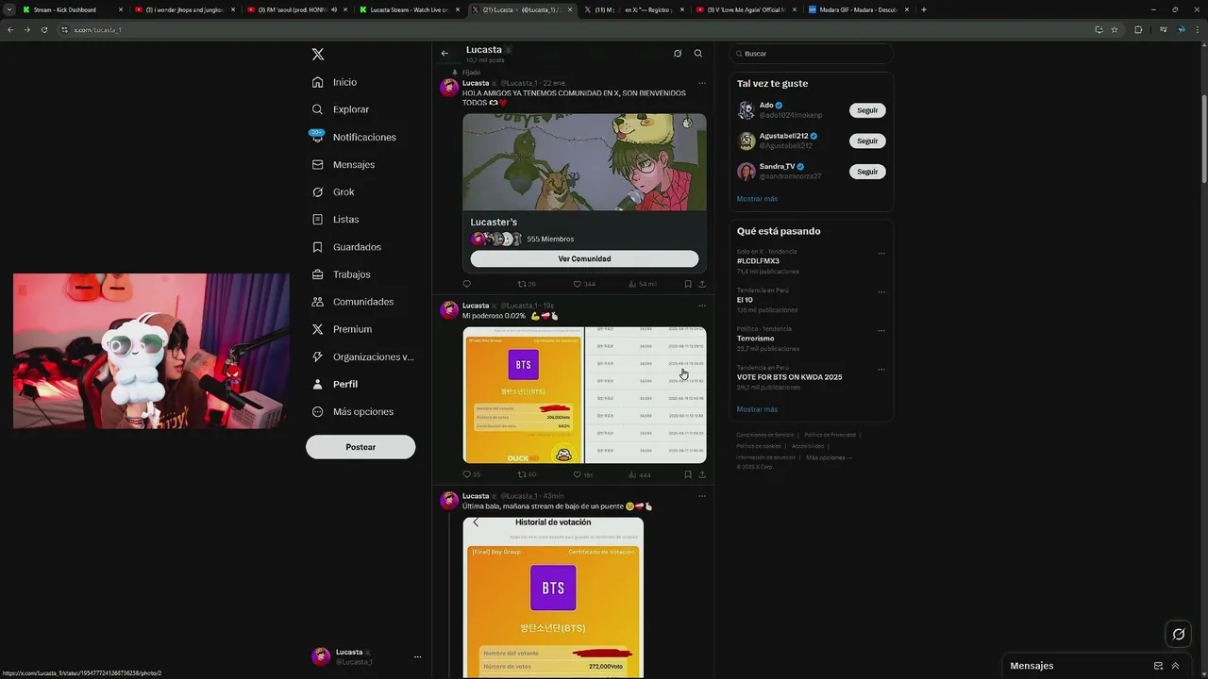Repost the 'Mi poderoso 0.02%' post
1208x679 pixels.
[526, 474]
